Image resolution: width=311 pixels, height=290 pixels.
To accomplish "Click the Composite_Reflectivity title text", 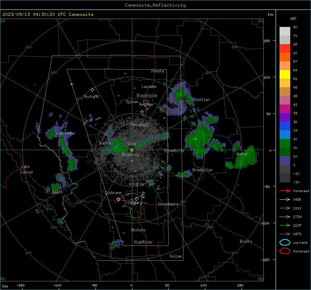I will pyautogui.click(x=155, y=5).
